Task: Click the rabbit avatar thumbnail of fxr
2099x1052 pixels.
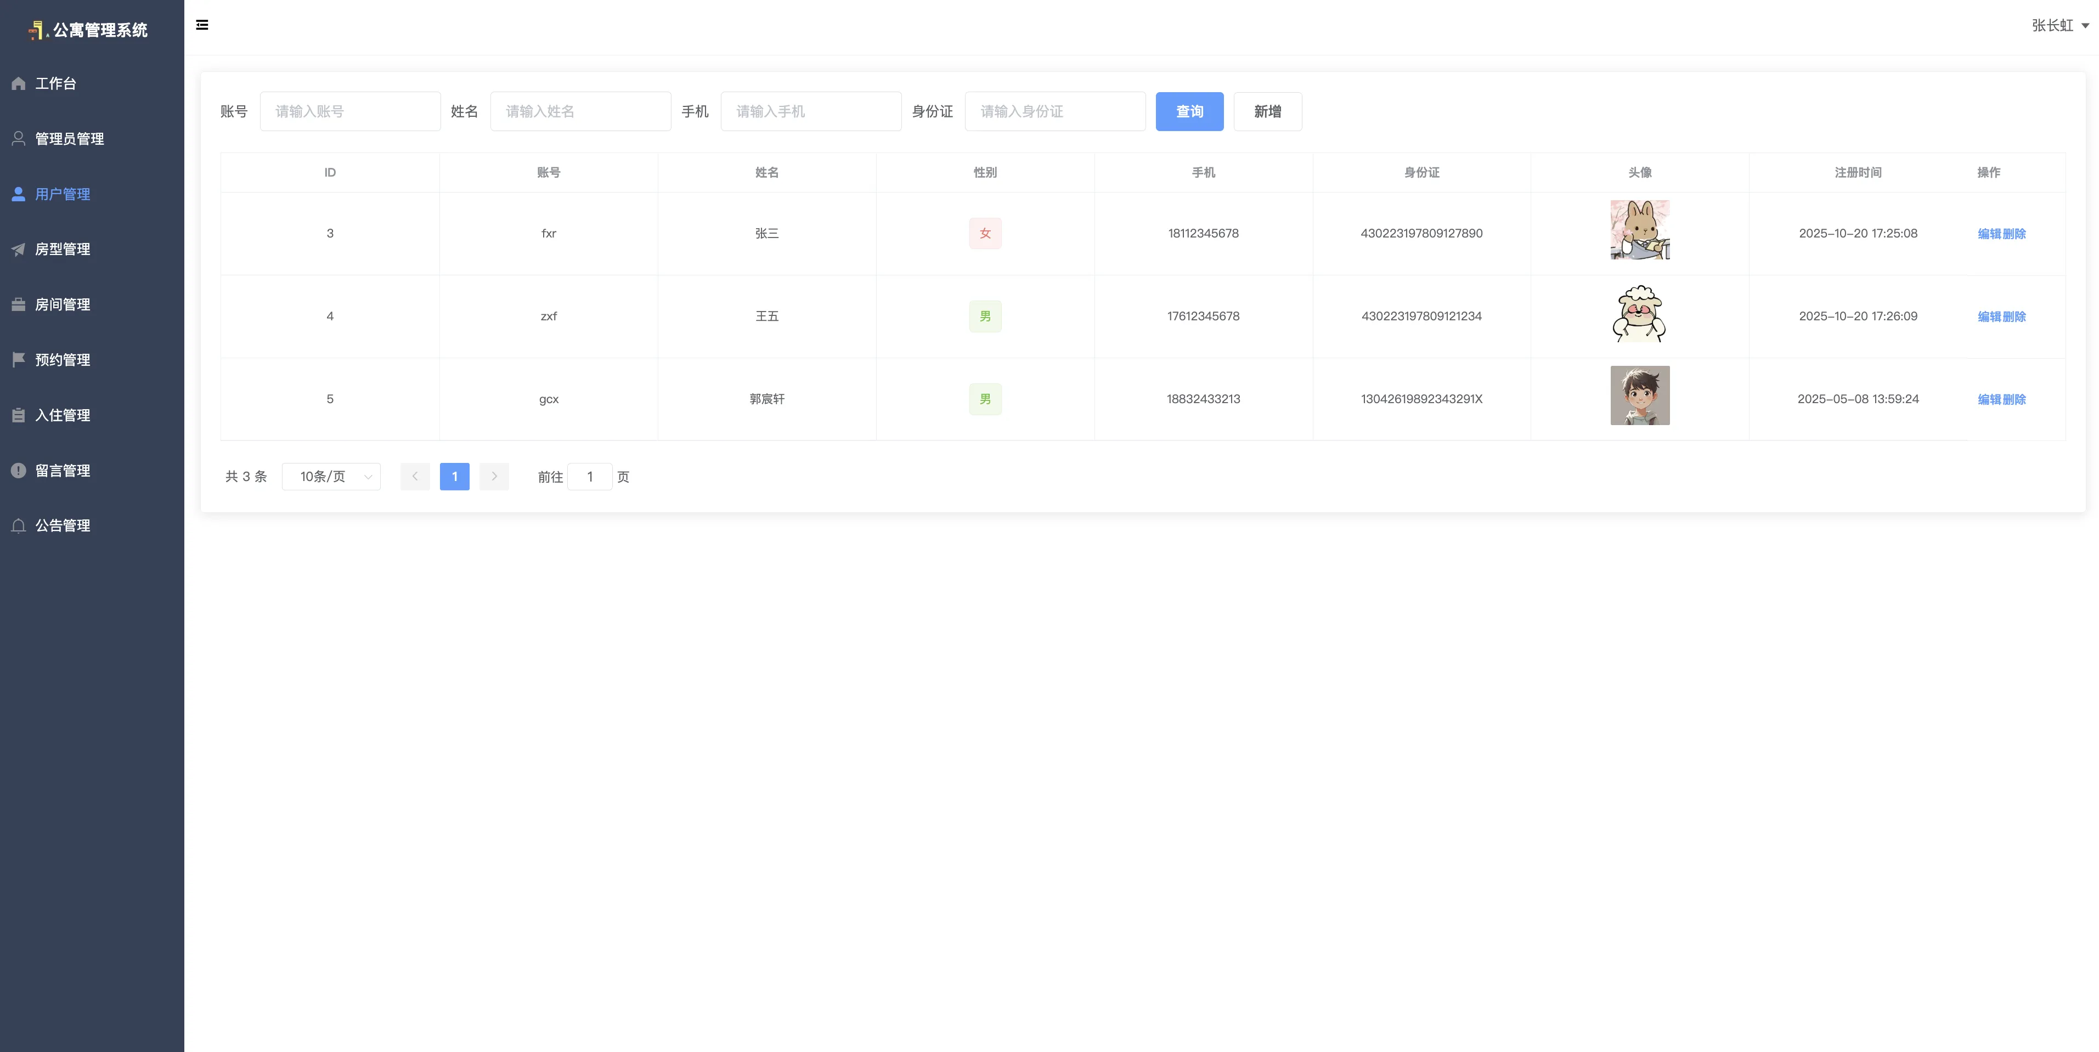Action: coord(1639,230)
